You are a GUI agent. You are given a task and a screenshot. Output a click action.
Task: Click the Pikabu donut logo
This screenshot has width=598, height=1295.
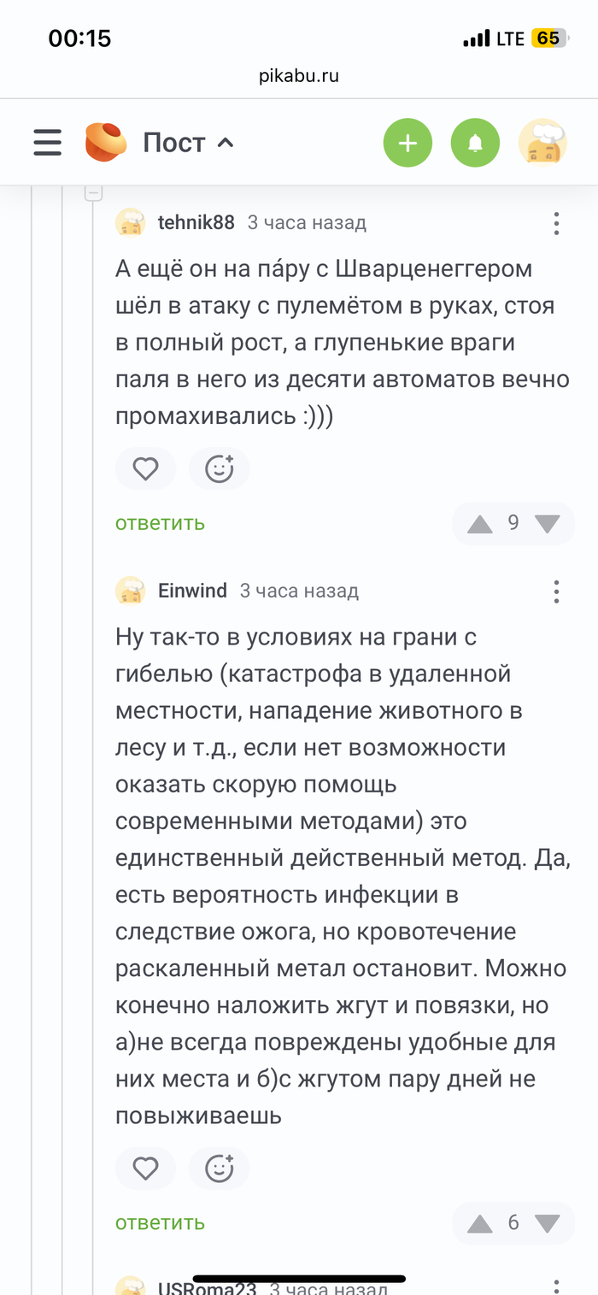tap(106, 143)
